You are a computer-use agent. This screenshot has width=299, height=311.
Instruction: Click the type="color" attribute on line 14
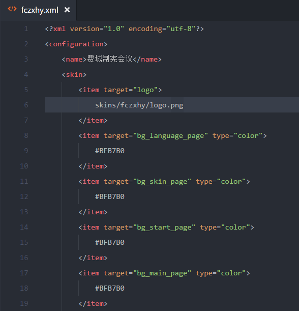(x=225, y=228)
